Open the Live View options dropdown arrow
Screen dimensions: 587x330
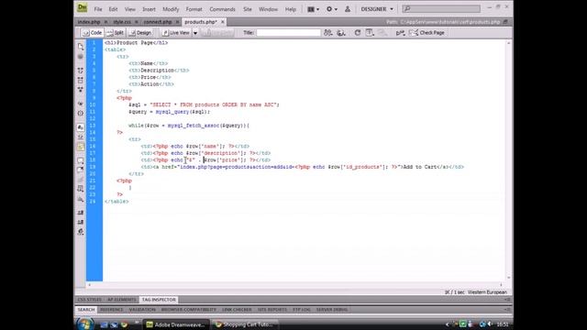(x=195, y=33)
